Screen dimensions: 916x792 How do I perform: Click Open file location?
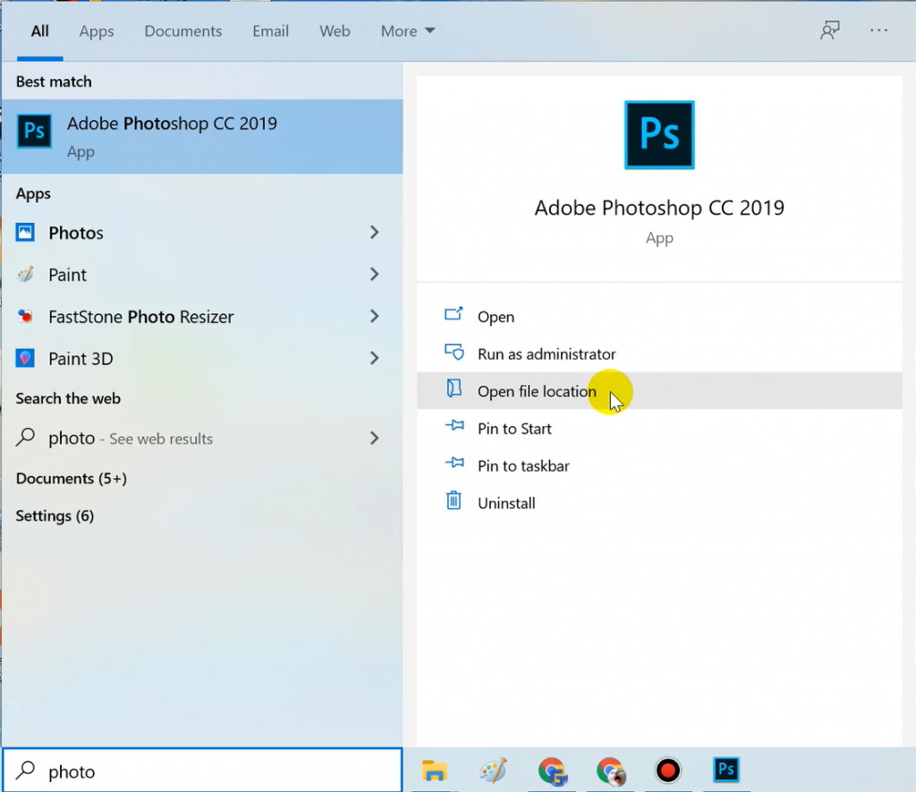point(536,392)
